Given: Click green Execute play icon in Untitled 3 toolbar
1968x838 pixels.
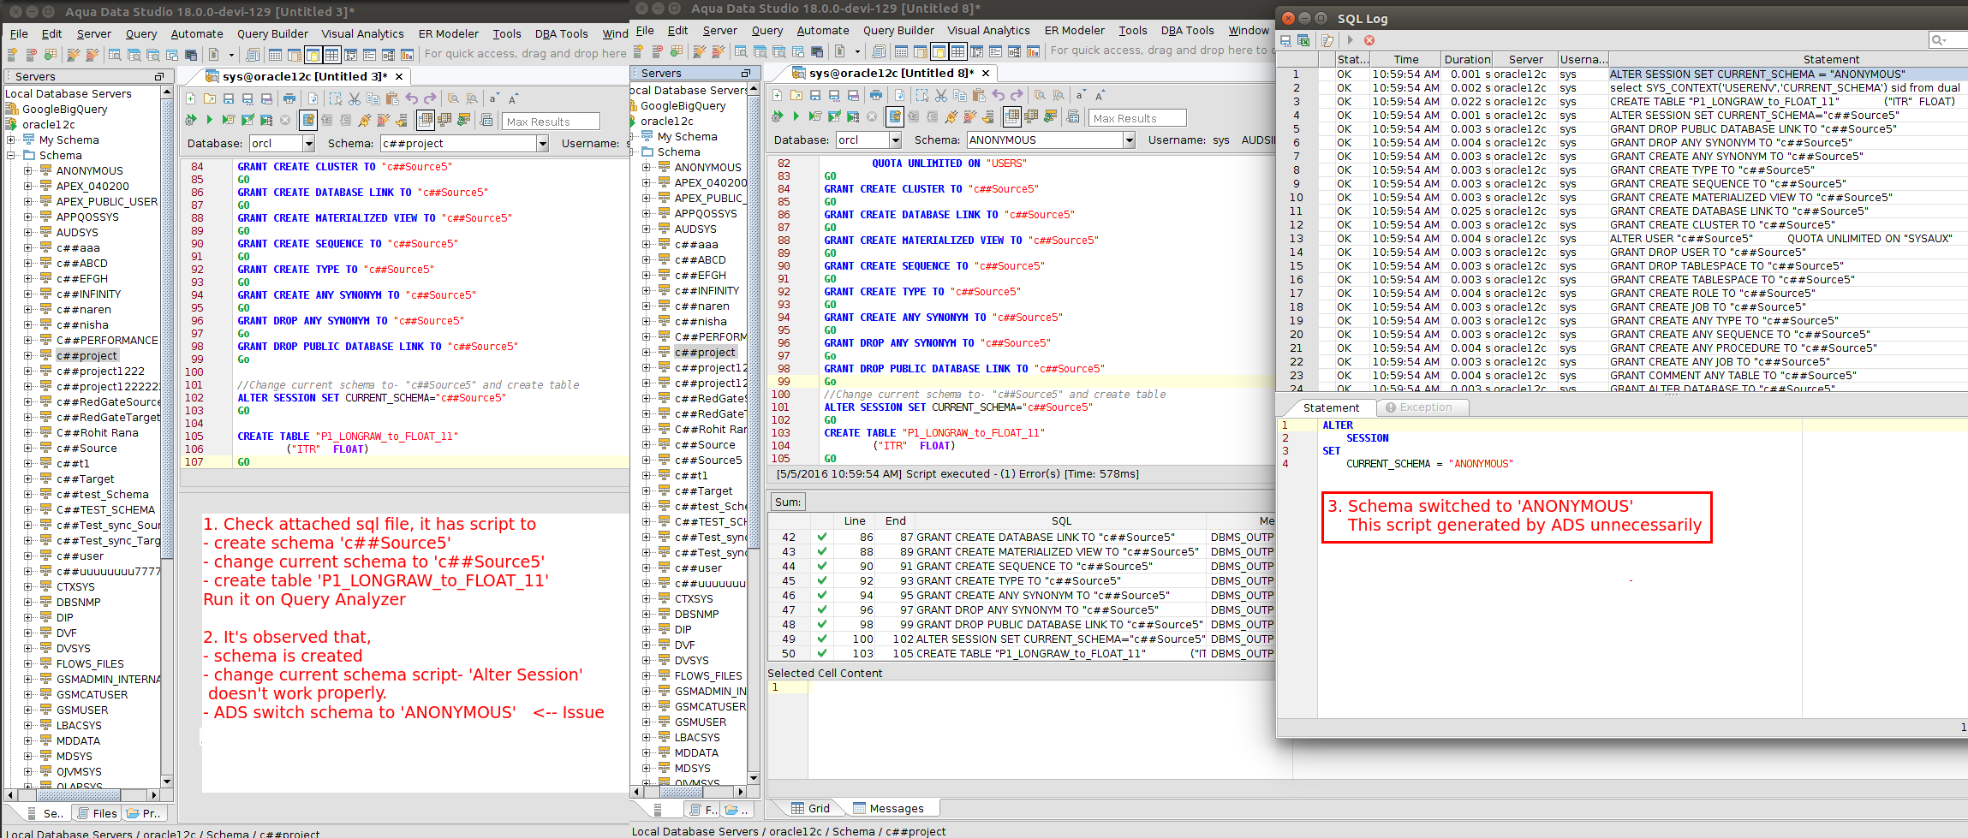Looking at the screenshot, I should pyautogui.click(x=209, y=121).
